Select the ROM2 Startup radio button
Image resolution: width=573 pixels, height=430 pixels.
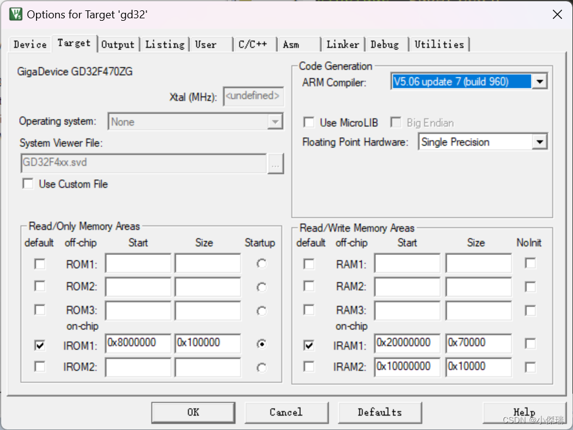pos(261,287)
